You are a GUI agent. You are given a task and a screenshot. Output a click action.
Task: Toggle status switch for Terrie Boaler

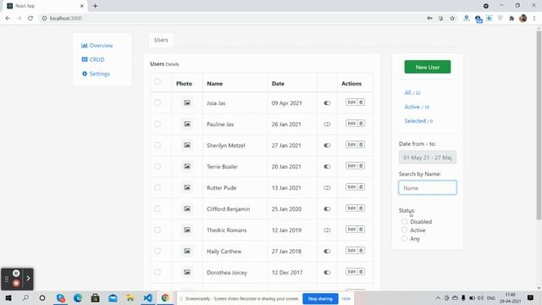click(327, 167)
